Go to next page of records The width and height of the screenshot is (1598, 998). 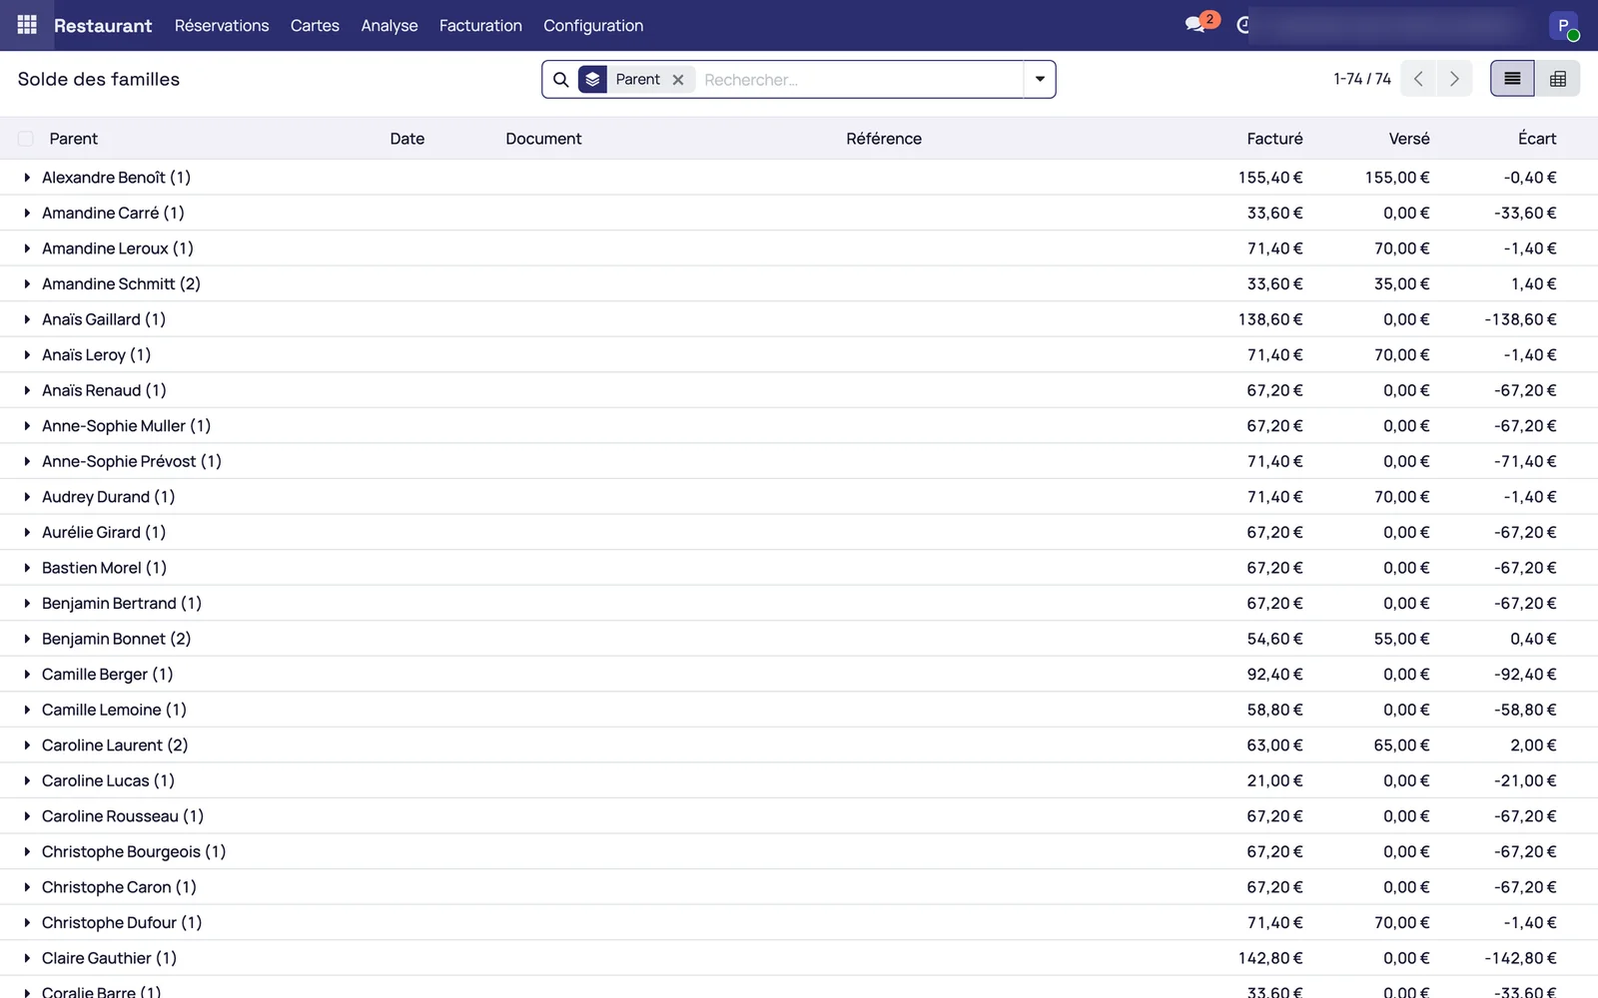coord(1454,79)
